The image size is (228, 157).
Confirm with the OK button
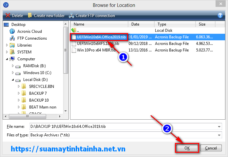coord(187,148)
